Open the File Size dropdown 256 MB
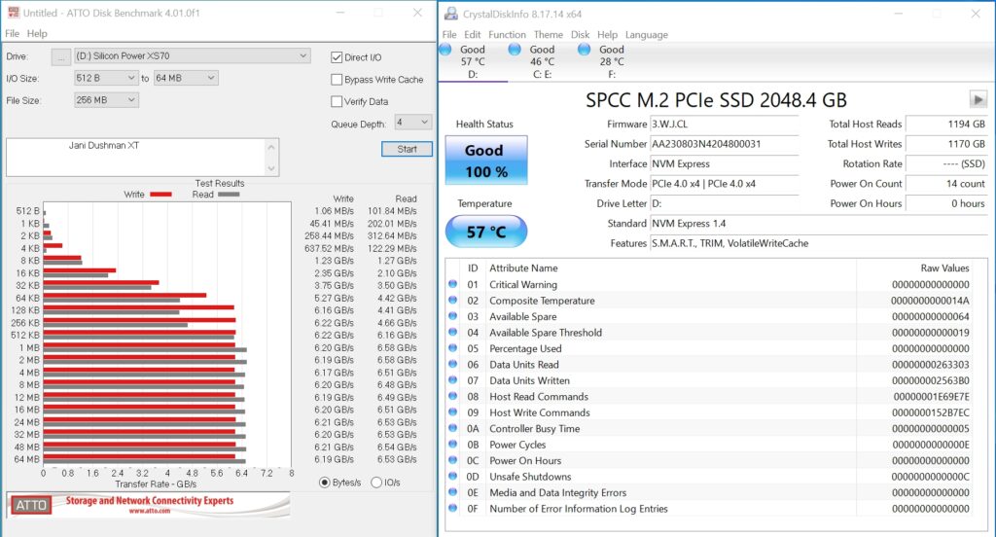This screenshot has height=537, width=996. click(106, 100)
